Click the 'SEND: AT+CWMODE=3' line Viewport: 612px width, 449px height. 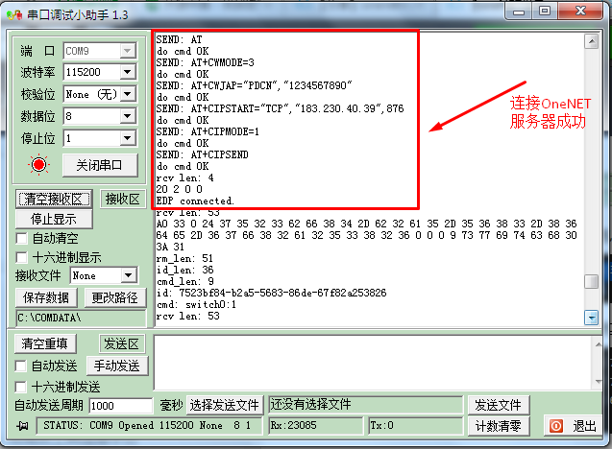206,62
